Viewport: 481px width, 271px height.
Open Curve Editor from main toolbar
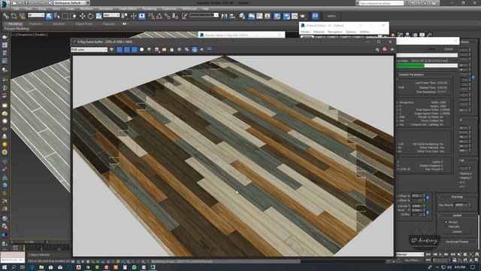pos(259,16)
